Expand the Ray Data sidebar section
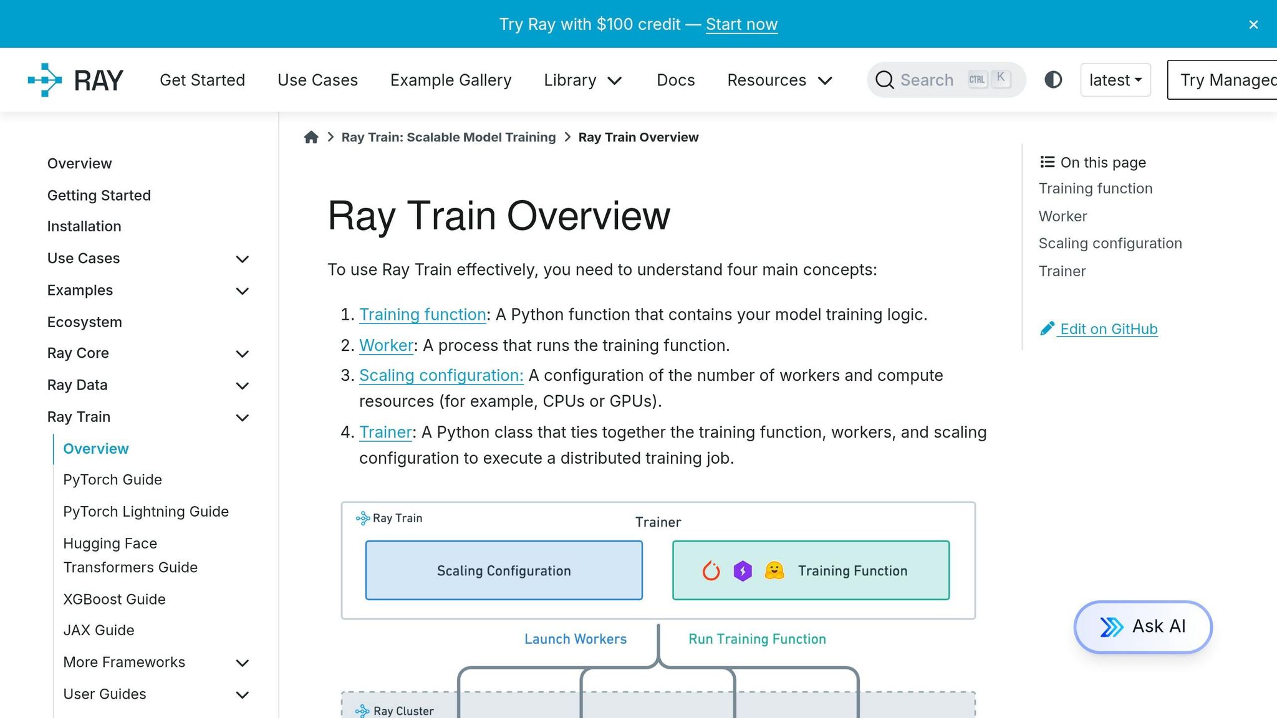This screenshot has width=1277, height=718. pos(243,385)
